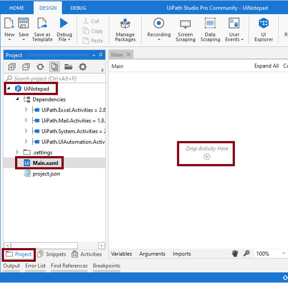Open UI Explorer
This screenshot has height=283, width=288.
tap(264, 30)
